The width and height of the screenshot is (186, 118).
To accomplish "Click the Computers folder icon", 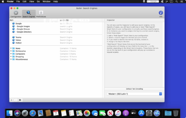I will [14, 54].
